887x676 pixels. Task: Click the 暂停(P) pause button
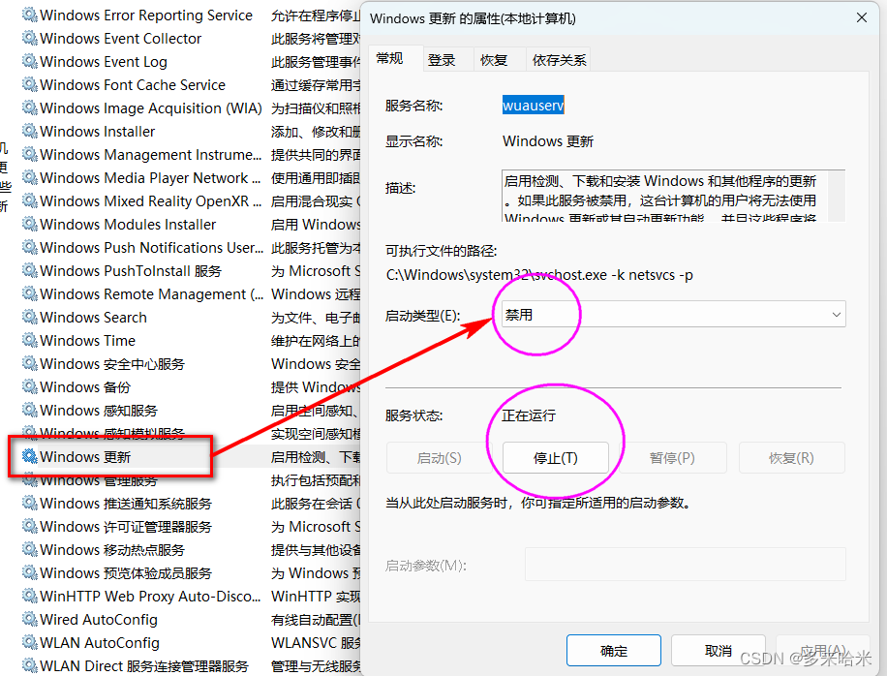[672, 458]
